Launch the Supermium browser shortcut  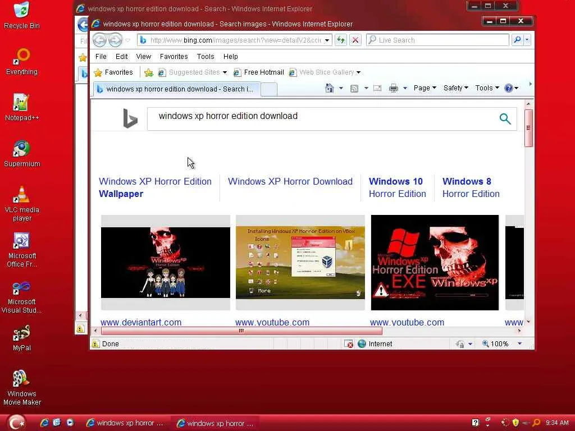tap(22, 153)
